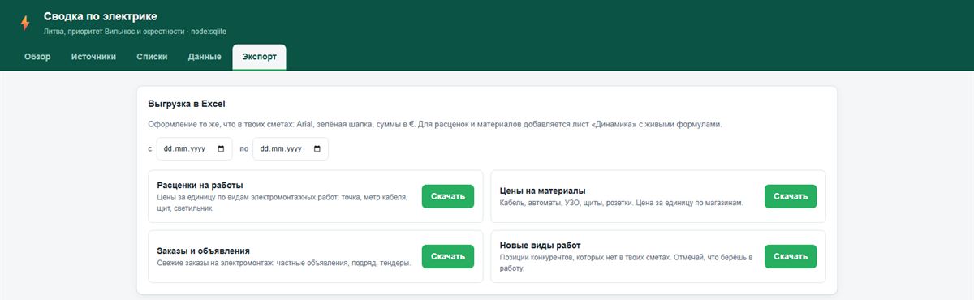Click the description starting with Оформление то же
This screenshot has height=300, width=974.
tap(435, 124)
